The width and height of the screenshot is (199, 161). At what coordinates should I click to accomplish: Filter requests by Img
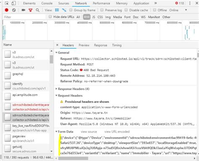pyautogui.click(x=108, y=17)
